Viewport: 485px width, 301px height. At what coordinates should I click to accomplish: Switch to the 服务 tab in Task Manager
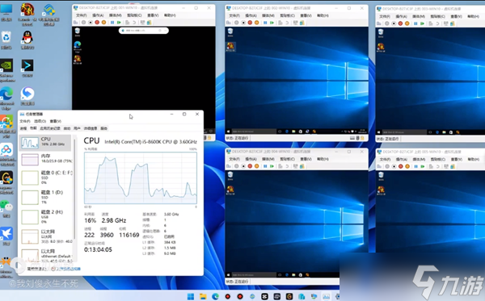point(104,128)
